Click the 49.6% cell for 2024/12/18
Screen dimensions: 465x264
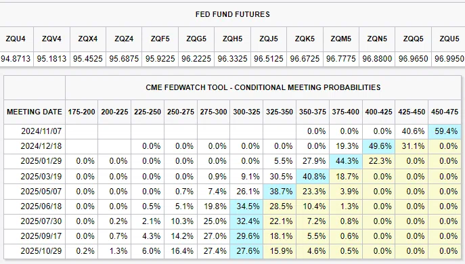click(380, 146)
